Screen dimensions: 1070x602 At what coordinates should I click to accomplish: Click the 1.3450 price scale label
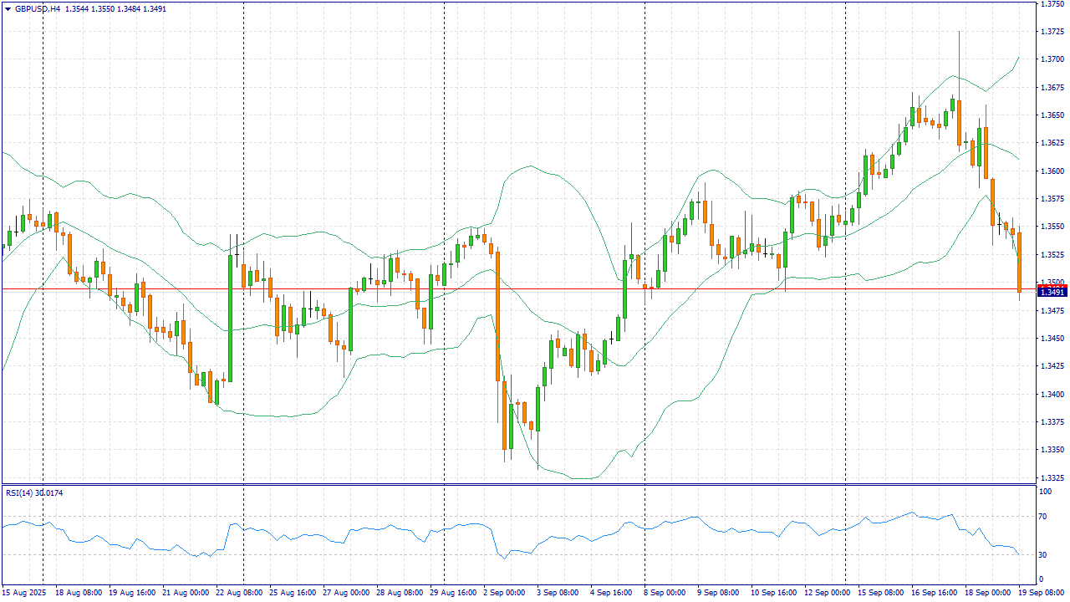pos(1052,339)
